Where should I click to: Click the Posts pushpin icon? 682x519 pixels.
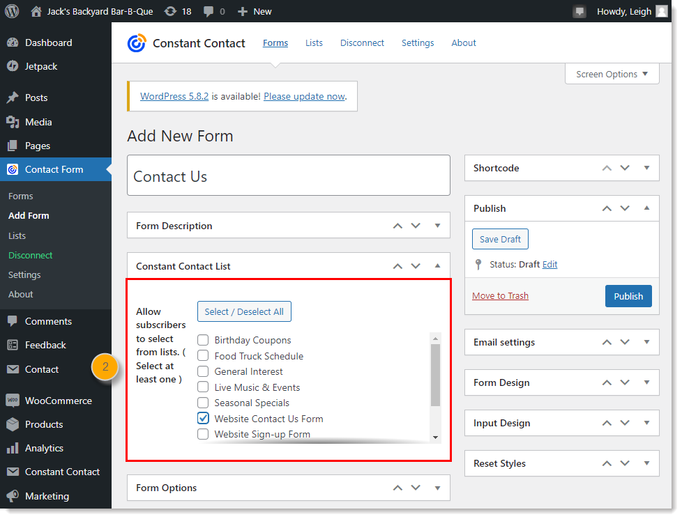[13, 98]
